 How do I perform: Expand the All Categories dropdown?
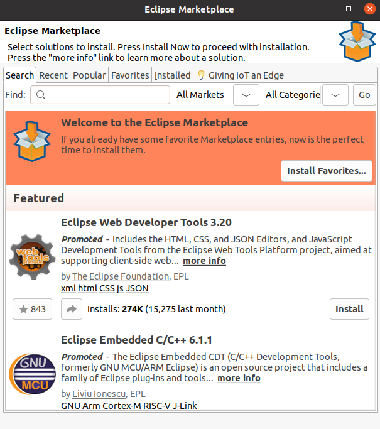(x=335, y=95)
